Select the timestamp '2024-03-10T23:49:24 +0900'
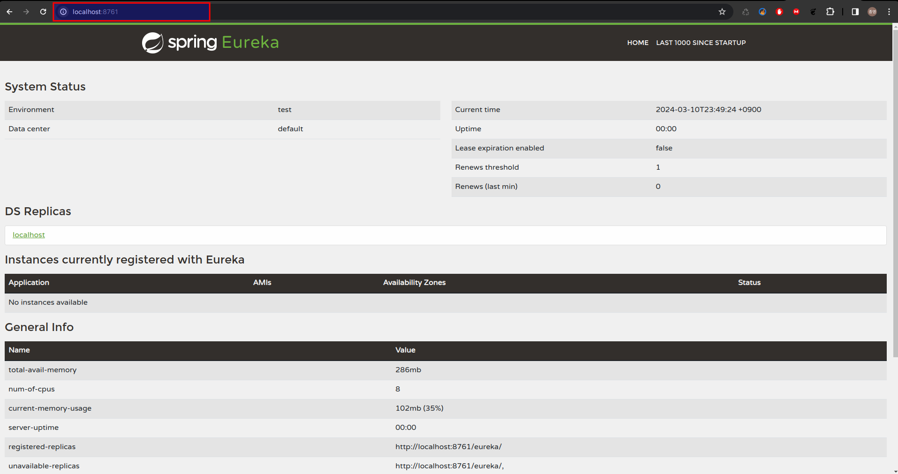Screen dimensions: 898x474 (708, 110)
